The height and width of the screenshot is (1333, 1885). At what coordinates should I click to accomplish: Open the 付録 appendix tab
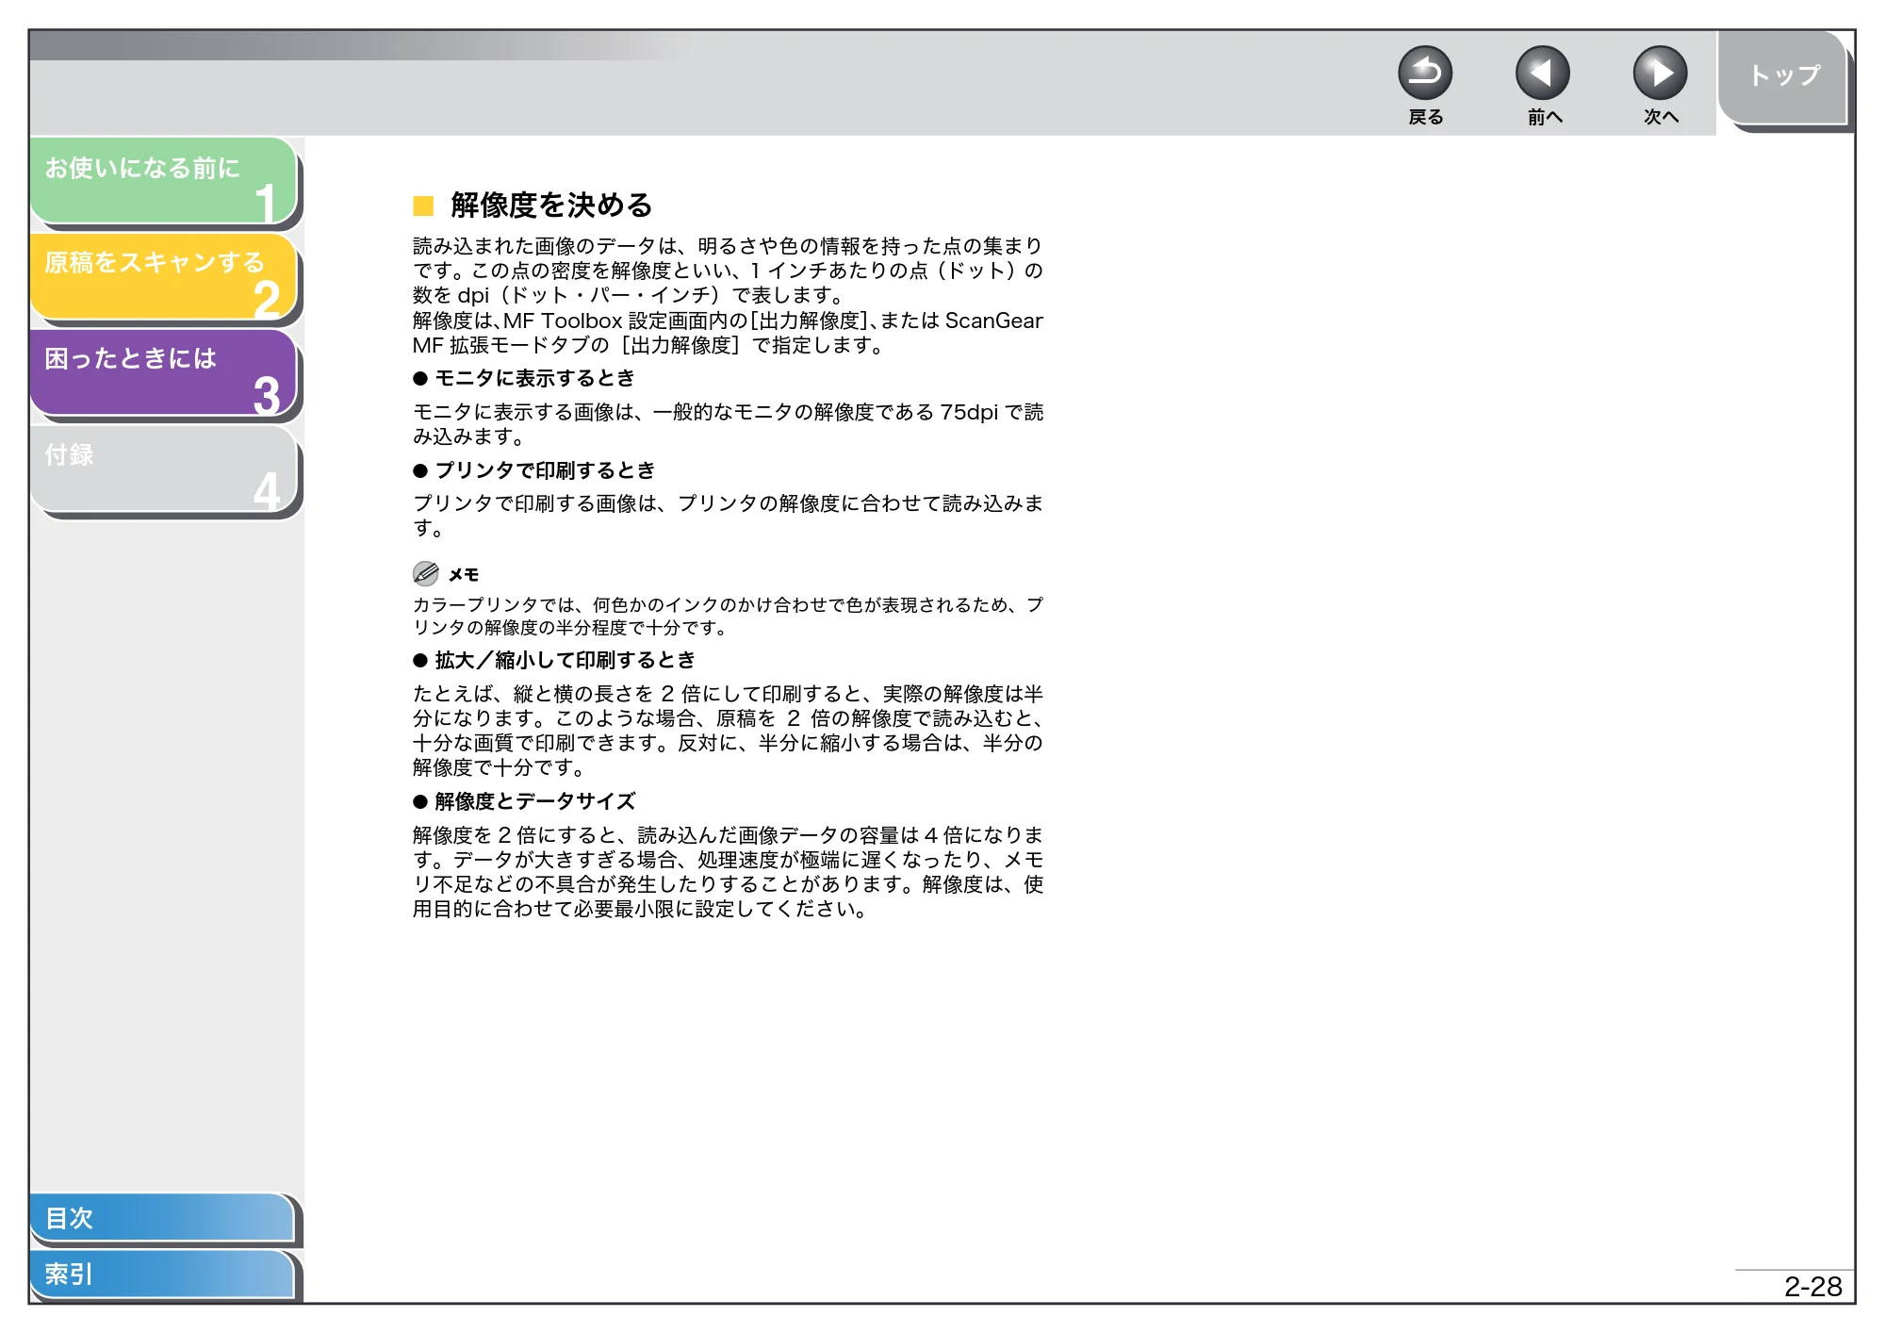point(164,469)
